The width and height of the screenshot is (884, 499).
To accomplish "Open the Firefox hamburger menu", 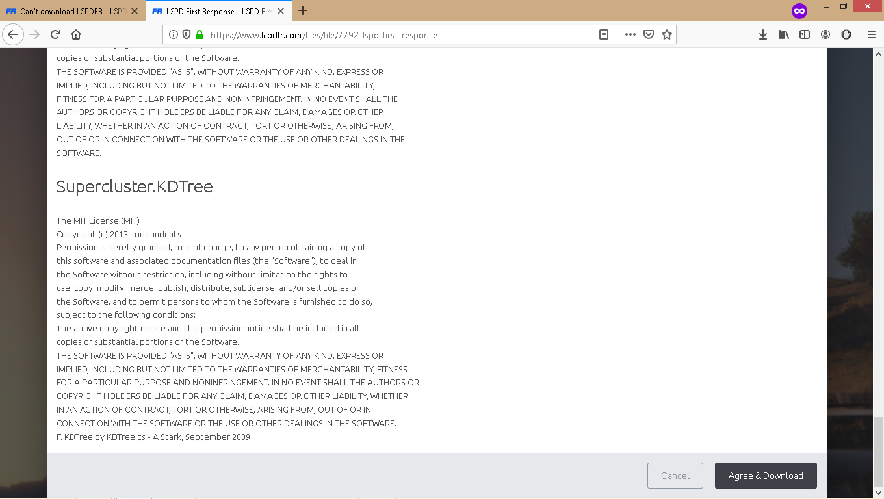I will tap(872, 35).
